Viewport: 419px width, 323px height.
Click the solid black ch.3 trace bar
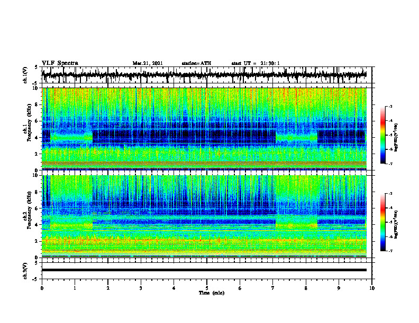(204, 270)
